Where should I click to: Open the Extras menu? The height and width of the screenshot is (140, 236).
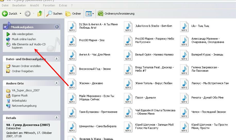coord(63,5)
